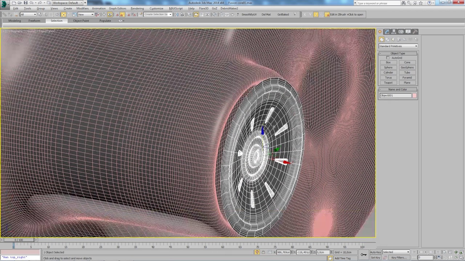Select the Shapes category icon
The image size is (465, 261).
click(387, 39)
